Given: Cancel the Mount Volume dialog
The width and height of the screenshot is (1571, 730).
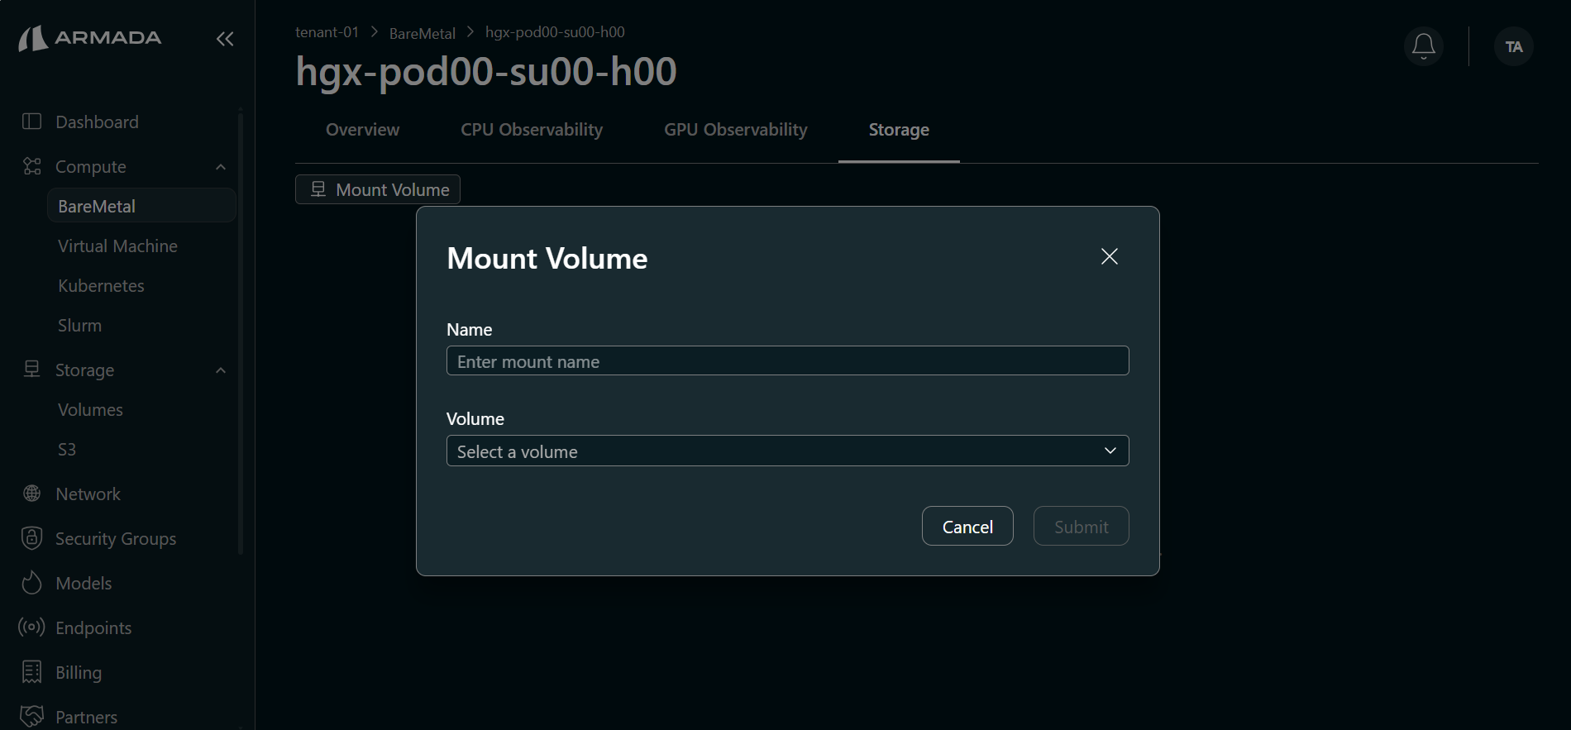Looking at the screenshot, I should (967, 526).
